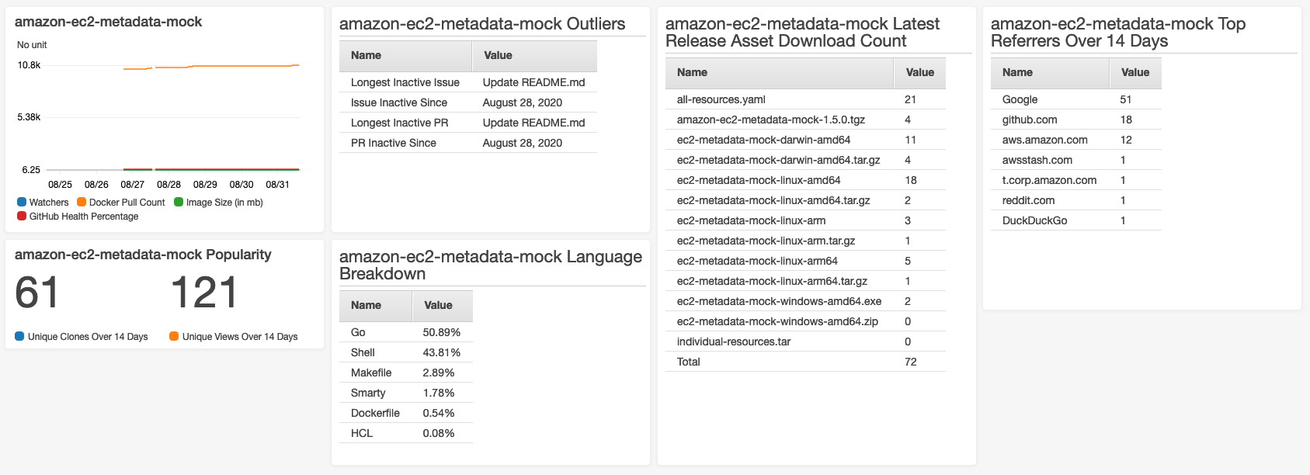Click the 121 unique views number
The width and height of the screenshot is (1310, 475).
[x=204, y=293]
